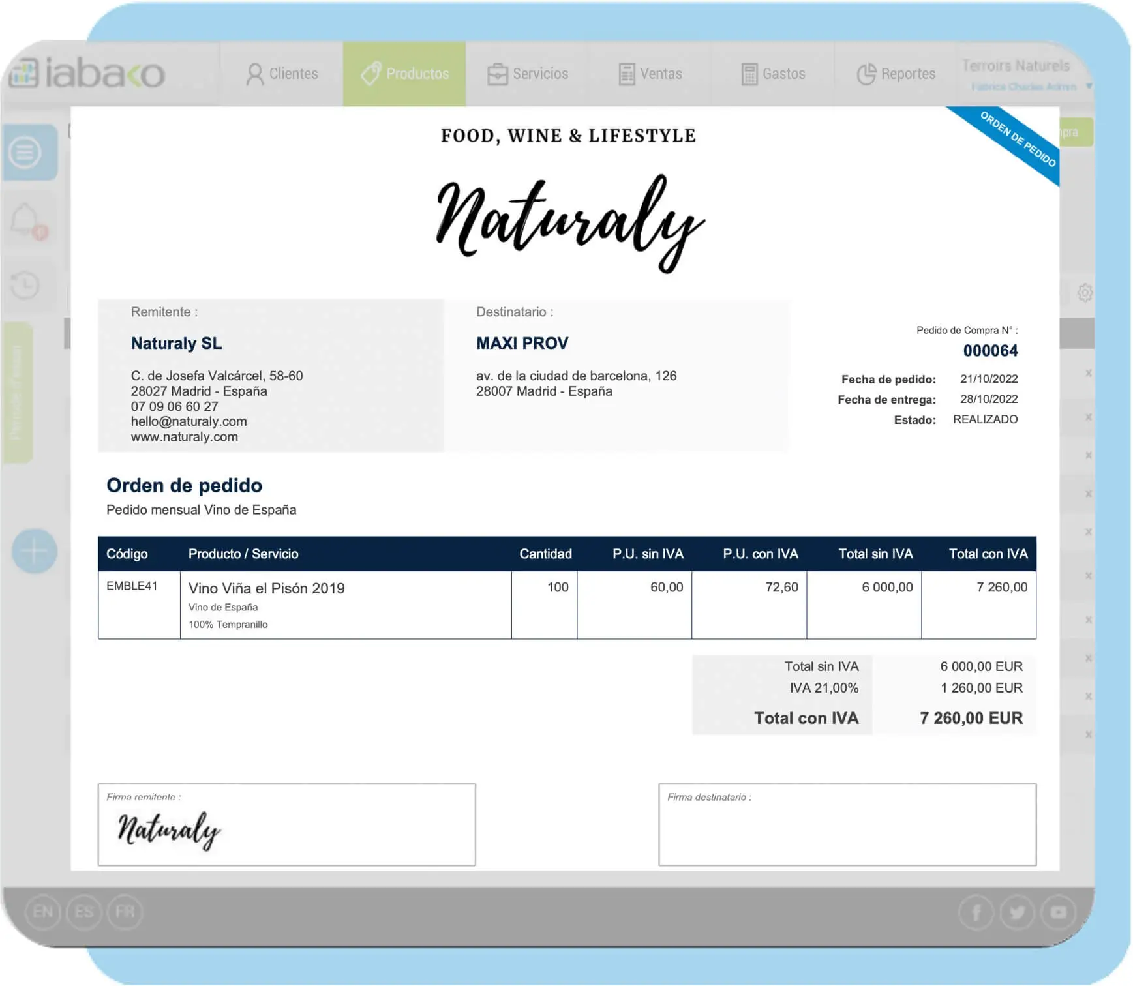The width and height of the screenshot is (1133, 986).
Task: Switch language to FR
Action: coord(125,912)
